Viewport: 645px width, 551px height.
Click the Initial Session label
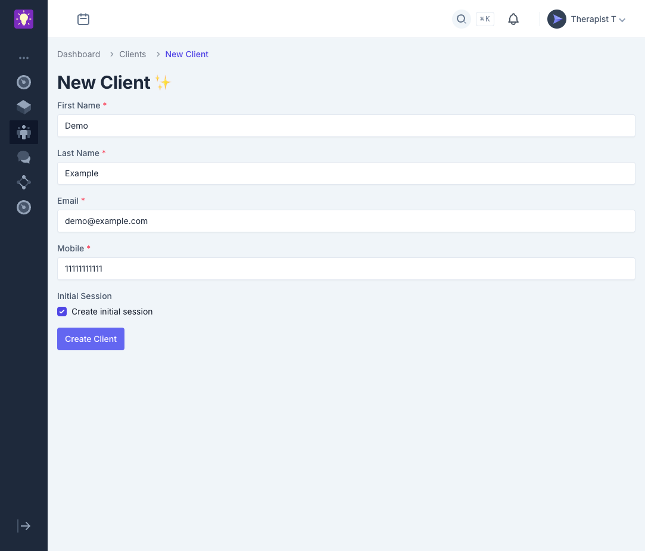tap(85, 296)
